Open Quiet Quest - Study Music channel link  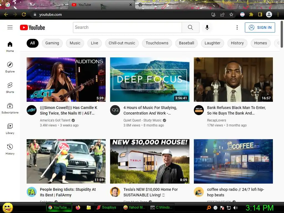[x=142, y=120]
